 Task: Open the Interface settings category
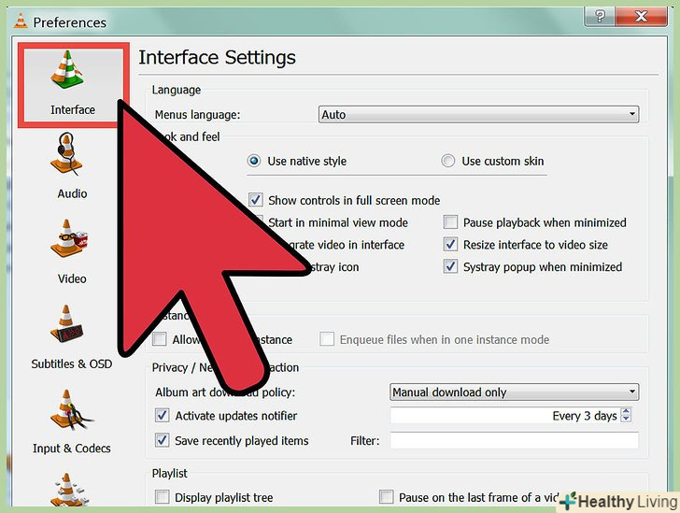73,85
